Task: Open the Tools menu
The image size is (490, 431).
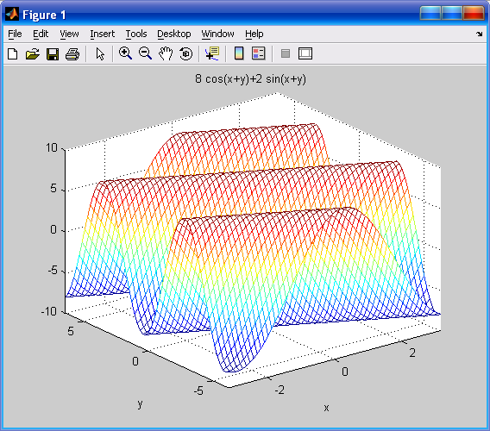Action: click(x=136, y=34)
